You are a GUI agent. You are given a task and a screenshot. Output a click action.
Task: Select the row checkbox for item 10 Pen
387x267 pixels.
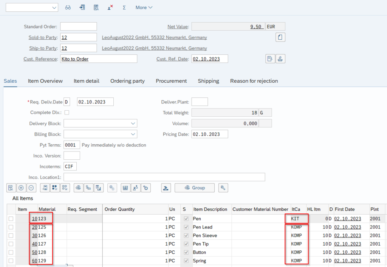coord(11,219)
